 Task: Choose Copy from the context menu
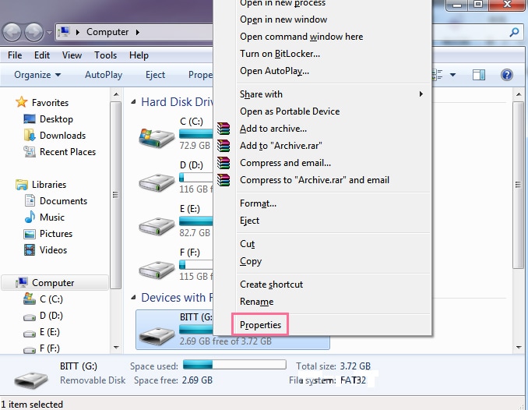pos(251,261)
